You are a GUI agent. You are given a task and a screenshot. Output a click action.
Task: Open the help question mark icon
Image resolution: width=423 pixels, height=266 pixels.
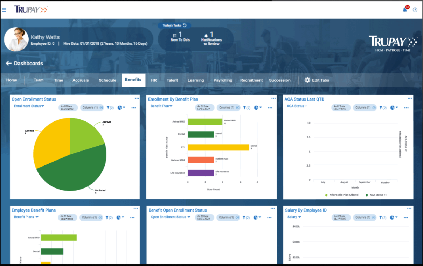coord(415,9)
